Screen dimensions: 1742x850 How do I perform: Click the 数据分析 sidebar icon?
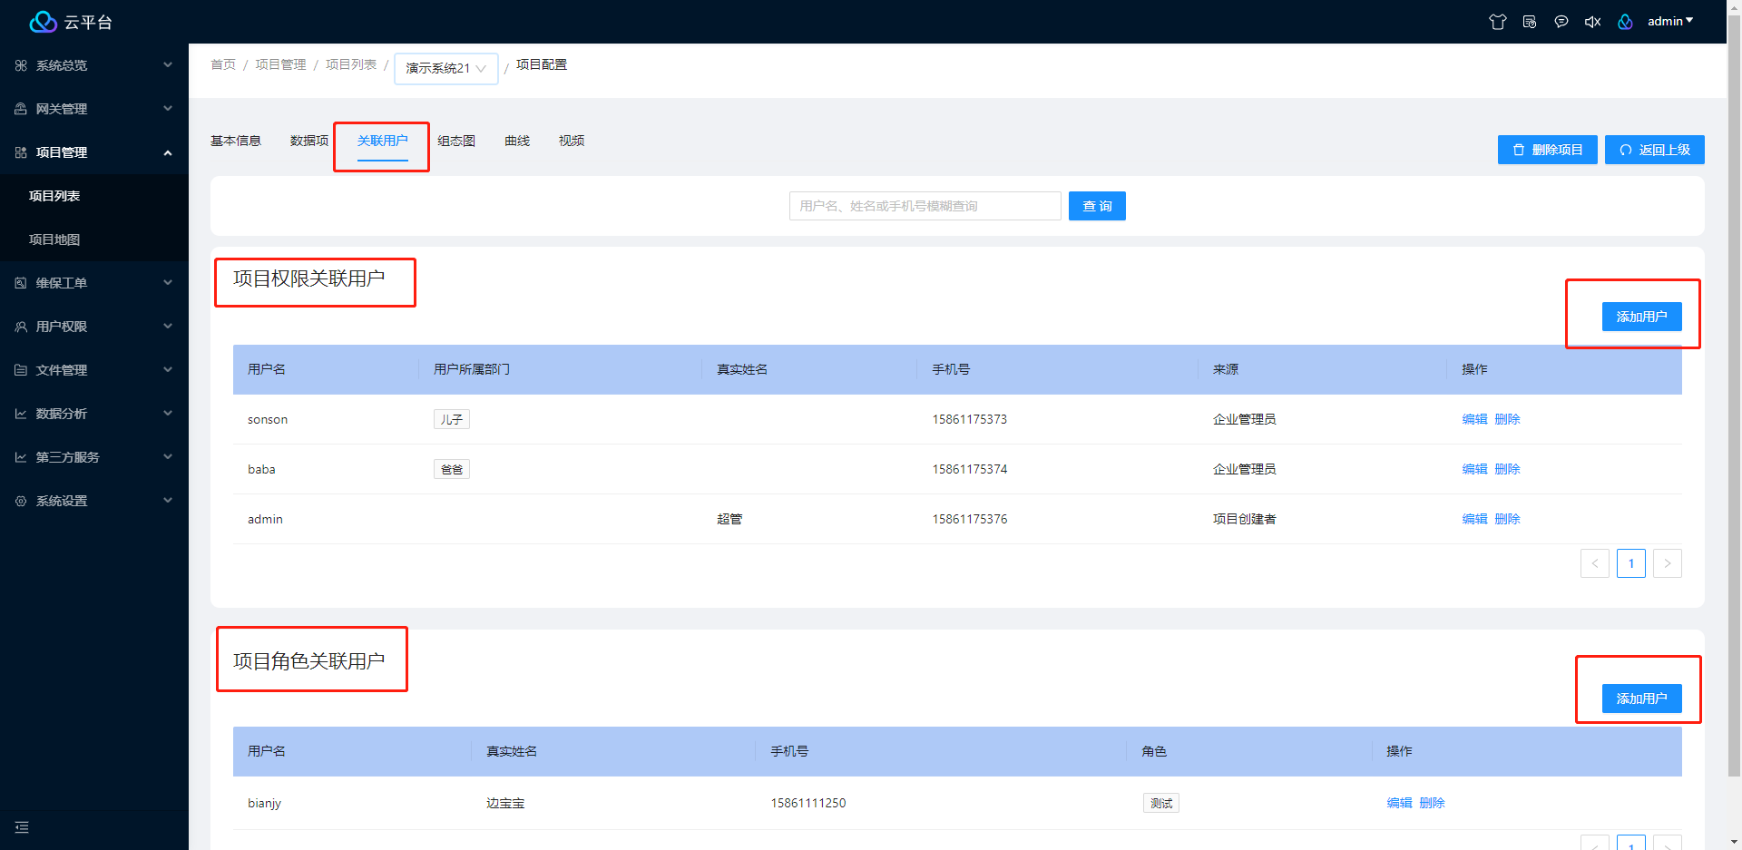click(x=21, y=414)
